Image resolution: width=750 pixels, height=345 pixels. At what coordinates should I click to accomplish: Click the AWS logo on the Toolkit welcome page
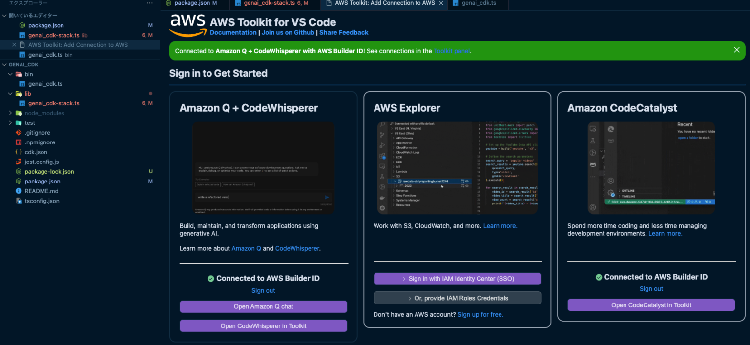tap(187, 21)
